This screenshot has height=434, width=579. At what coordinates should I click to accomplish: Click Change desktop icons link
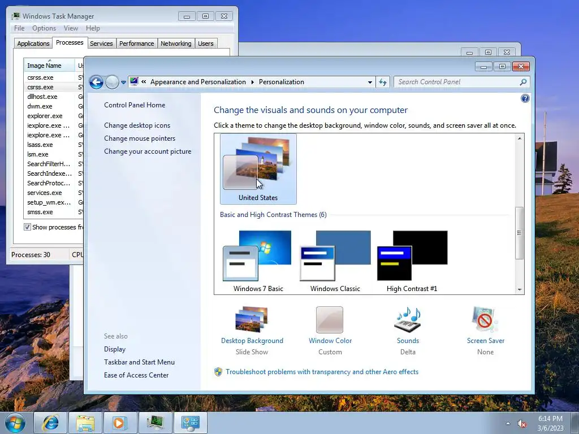137,125
